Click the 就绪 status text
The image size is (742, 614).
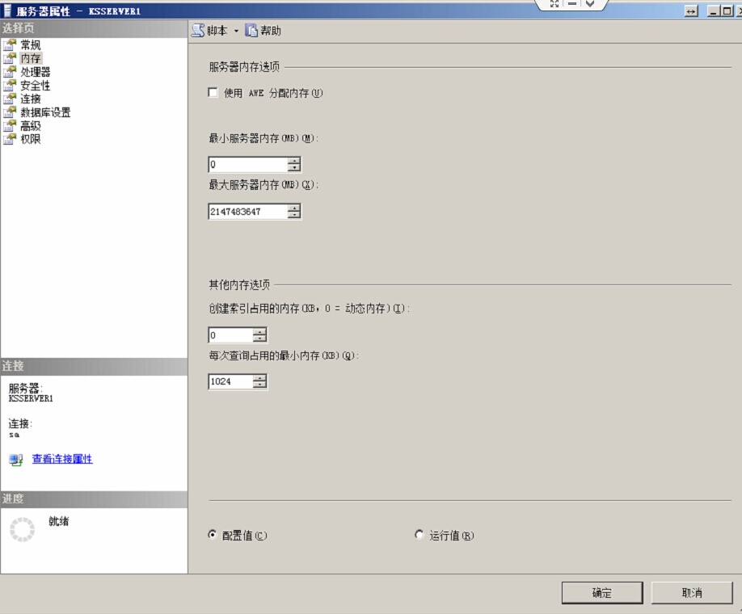pyautogui.click(x=59, y=521)
